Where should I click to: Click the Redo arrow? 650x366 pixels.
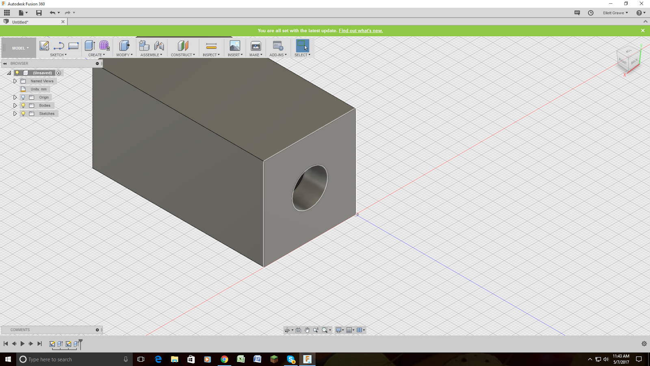coord(67,13)
